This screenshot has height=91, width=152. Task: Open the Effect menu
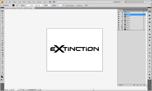click(x=29, y=2)
